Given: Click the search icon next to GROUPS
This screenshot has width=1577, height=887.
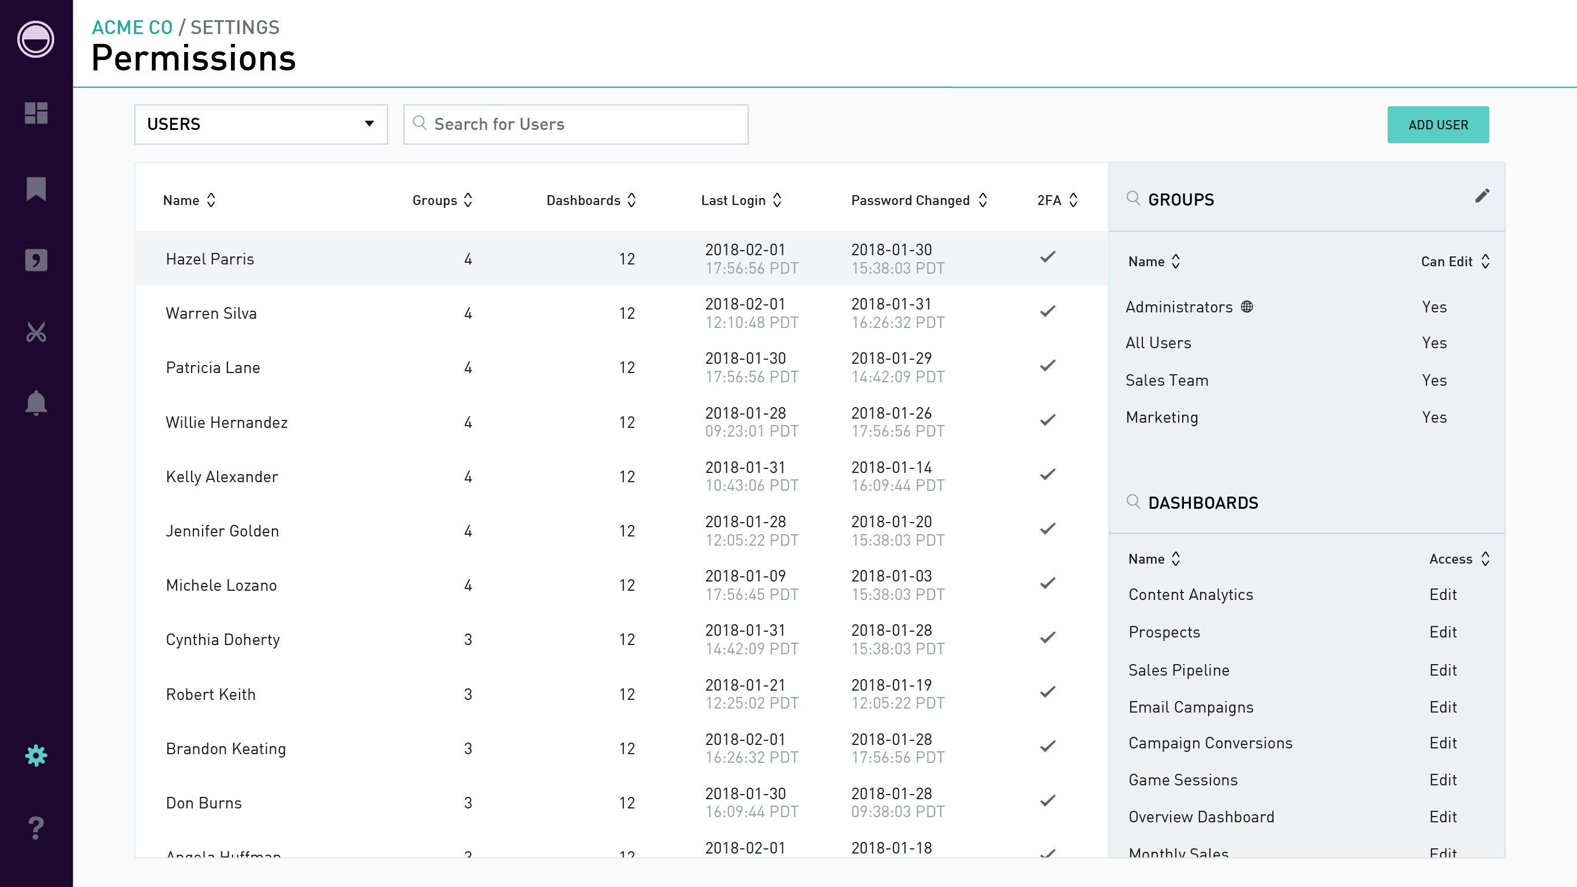Looking at the screenshot, I should [x=1133, y=199].
